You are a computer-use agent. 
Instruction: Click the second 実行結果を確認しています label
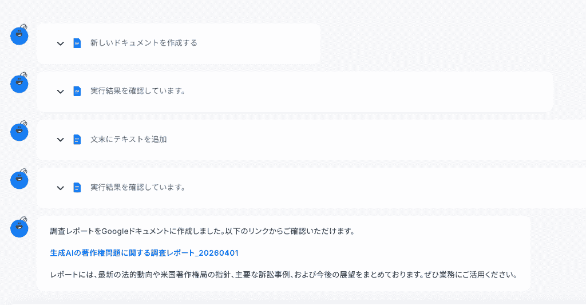tap(137, 187)
